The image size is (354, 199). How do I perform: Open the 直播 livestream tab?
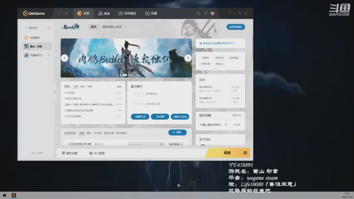(151, 14)
